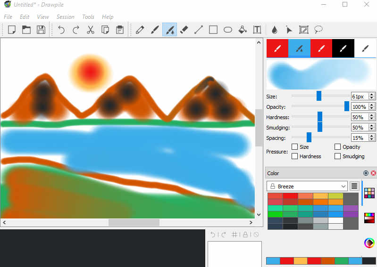Click the canvas vertical scrollbar down arrow
Viewport: 377px width, 267px height.
[259, 214]
